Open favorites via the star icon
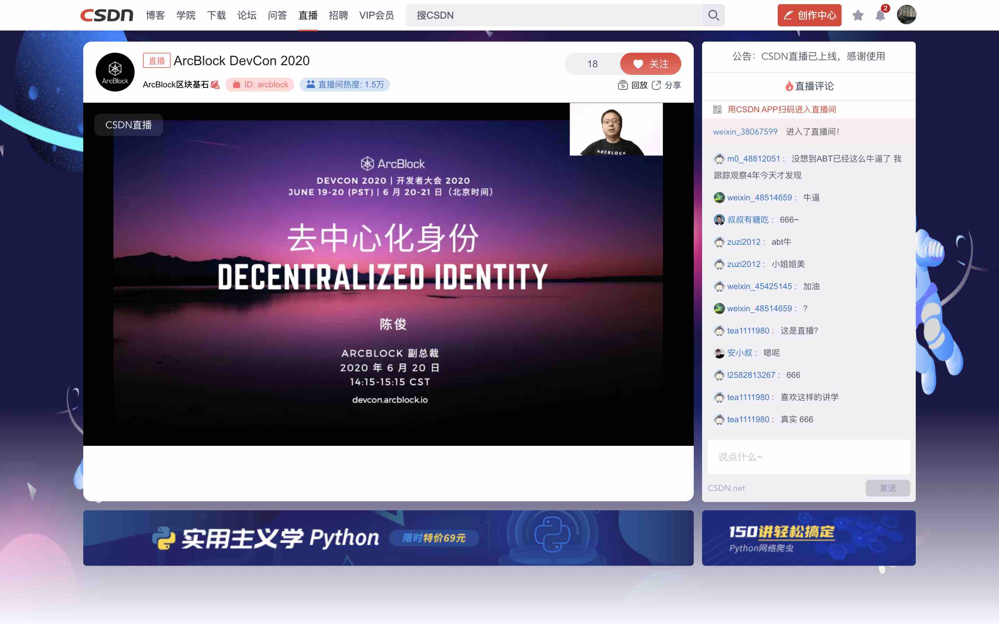The image size is (999, 624). pos(858,15)
